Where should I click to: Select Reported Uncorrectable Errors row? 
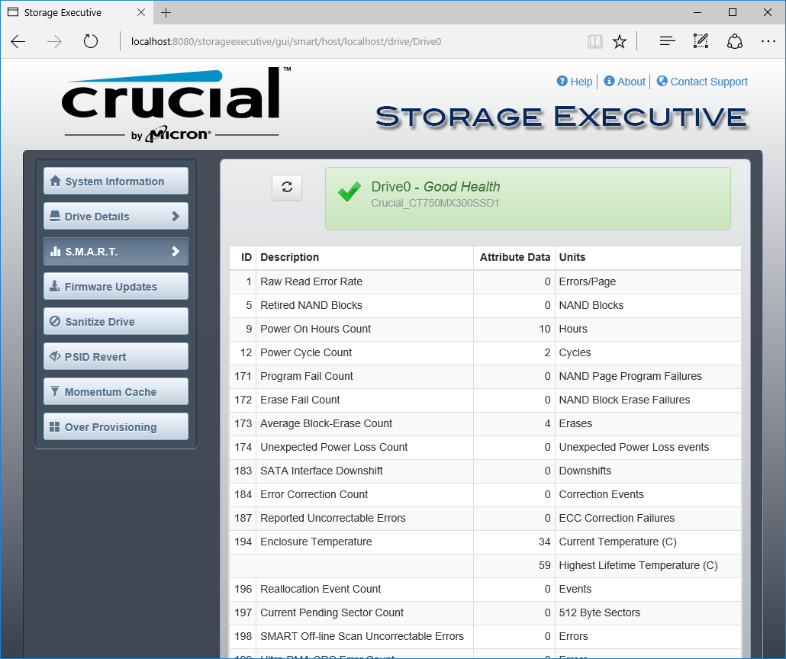tap(485, 518)
